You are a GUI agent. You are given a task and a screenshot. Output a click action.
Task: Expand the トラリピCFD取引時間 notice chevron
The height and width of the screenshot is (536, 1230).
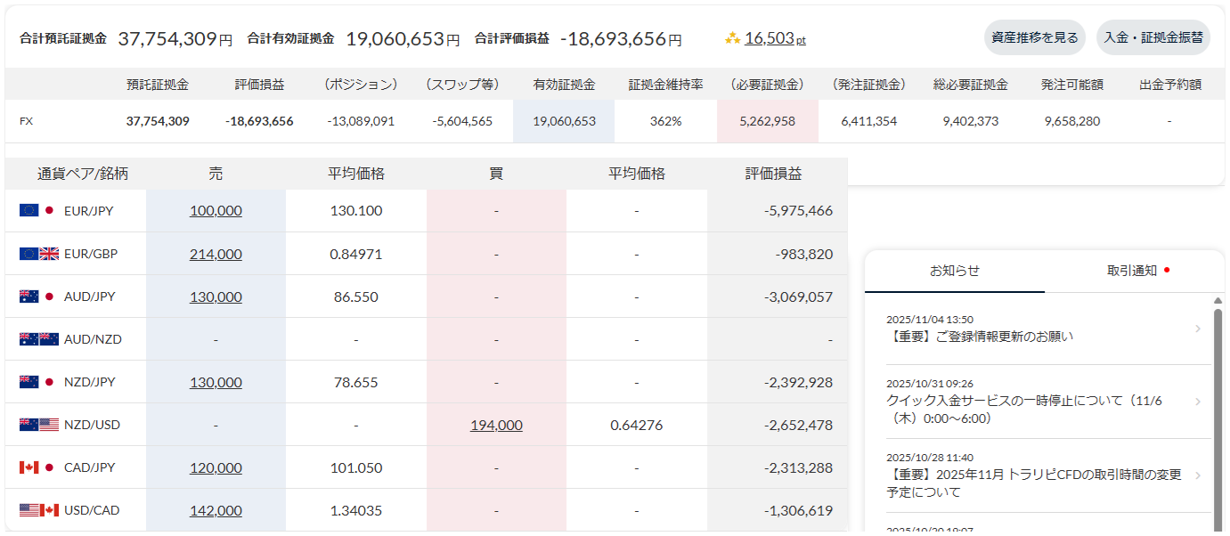click(x=1198, y=475)
